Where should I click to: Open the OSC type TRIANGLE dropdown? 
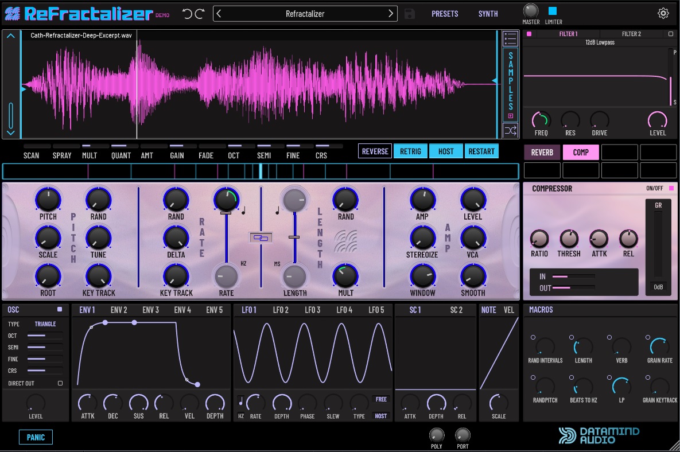coord(45,324)
